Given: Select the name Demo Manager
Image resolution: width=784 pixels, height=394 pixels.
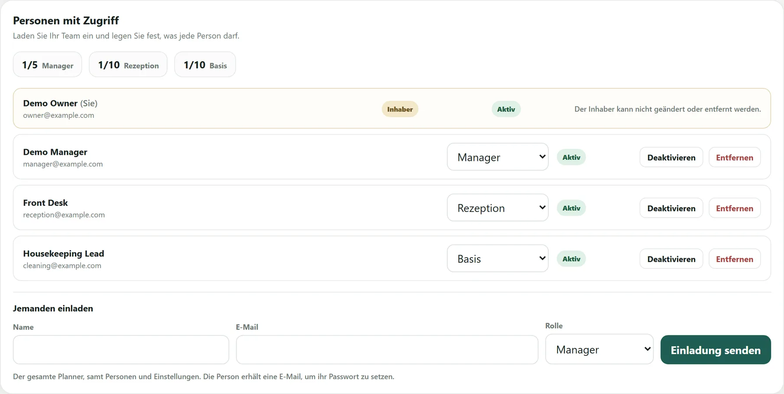Looking at the screenshot, I should pos(55,152).
